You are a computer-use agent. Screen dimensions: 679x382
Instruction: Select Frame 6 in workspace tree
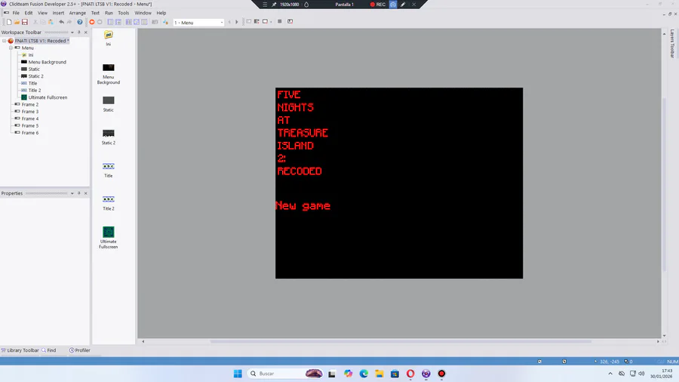click(x=30, y=133)
